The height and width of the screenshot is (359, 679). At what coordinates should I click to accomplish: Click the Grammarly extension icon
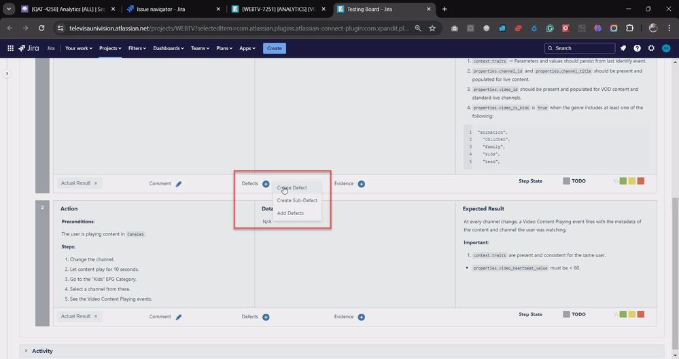pos(550,28)
